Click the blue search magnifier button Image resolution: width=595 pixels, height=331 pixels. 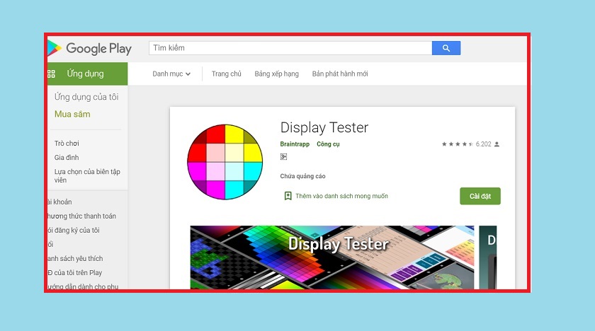click(x=446, y=48)
